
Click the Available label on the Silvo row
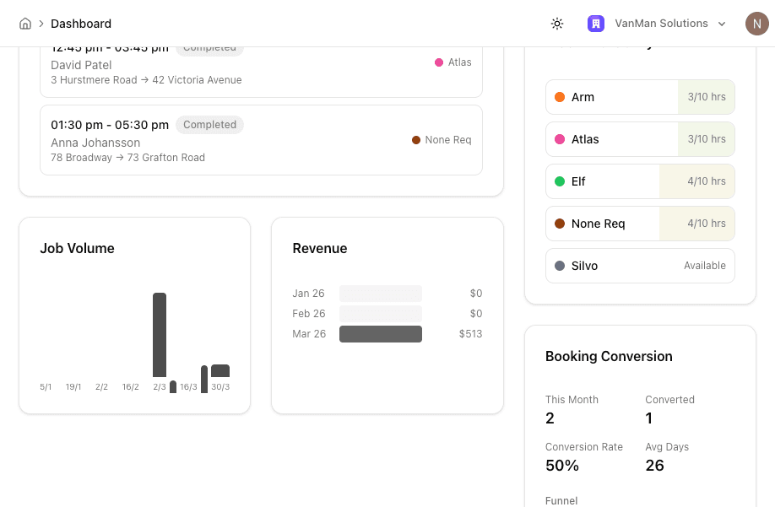point(704,266)
